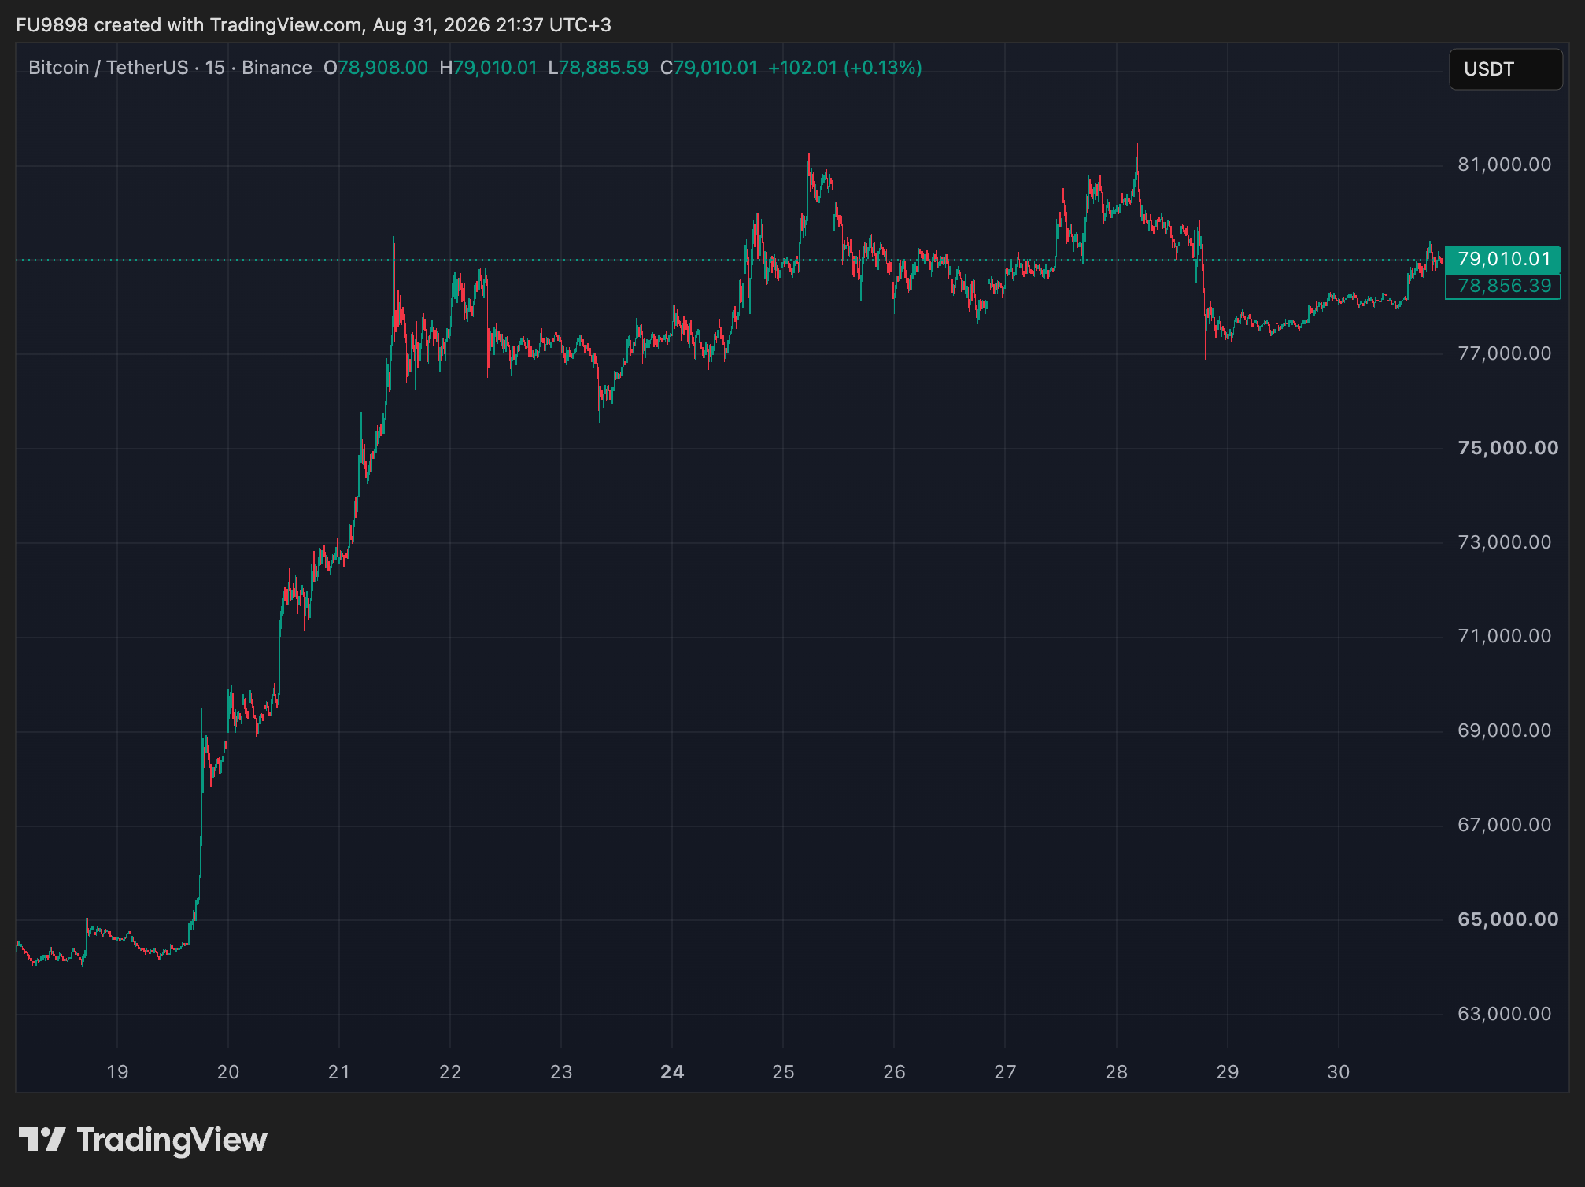This screenshot has height=1187, width=1585.
Task: Click date 26 on the time axis
Action: pos(895,1072)
